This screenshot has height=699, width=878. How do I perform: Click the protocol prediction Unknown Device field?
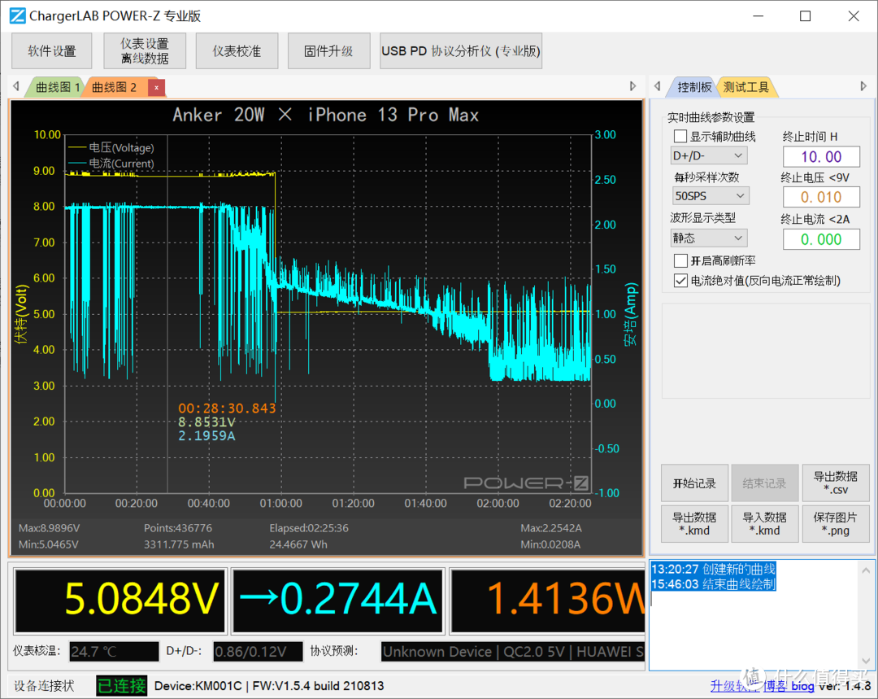(512, 651)
